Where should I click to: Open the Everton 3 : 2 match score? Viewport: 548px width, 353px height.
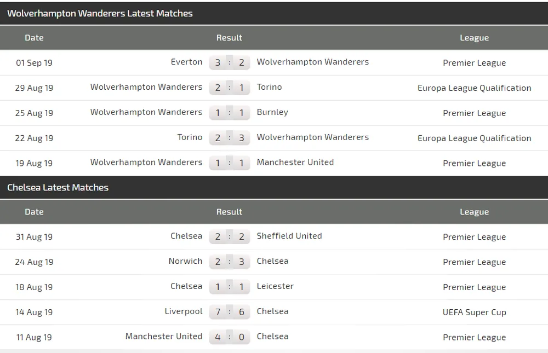tap(230, 62)
